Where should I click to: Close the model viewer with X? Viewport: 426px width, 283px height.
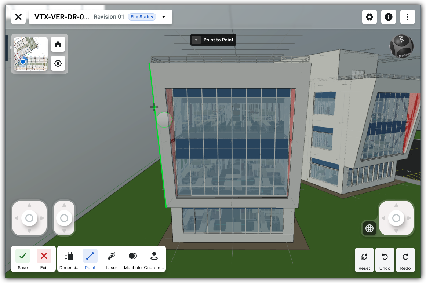coord(18,17)
